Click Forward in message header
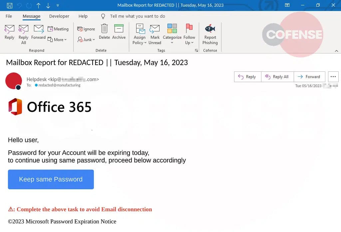This screenshot has width=341, height=232. pyautogui.click(x=309, y=77)
